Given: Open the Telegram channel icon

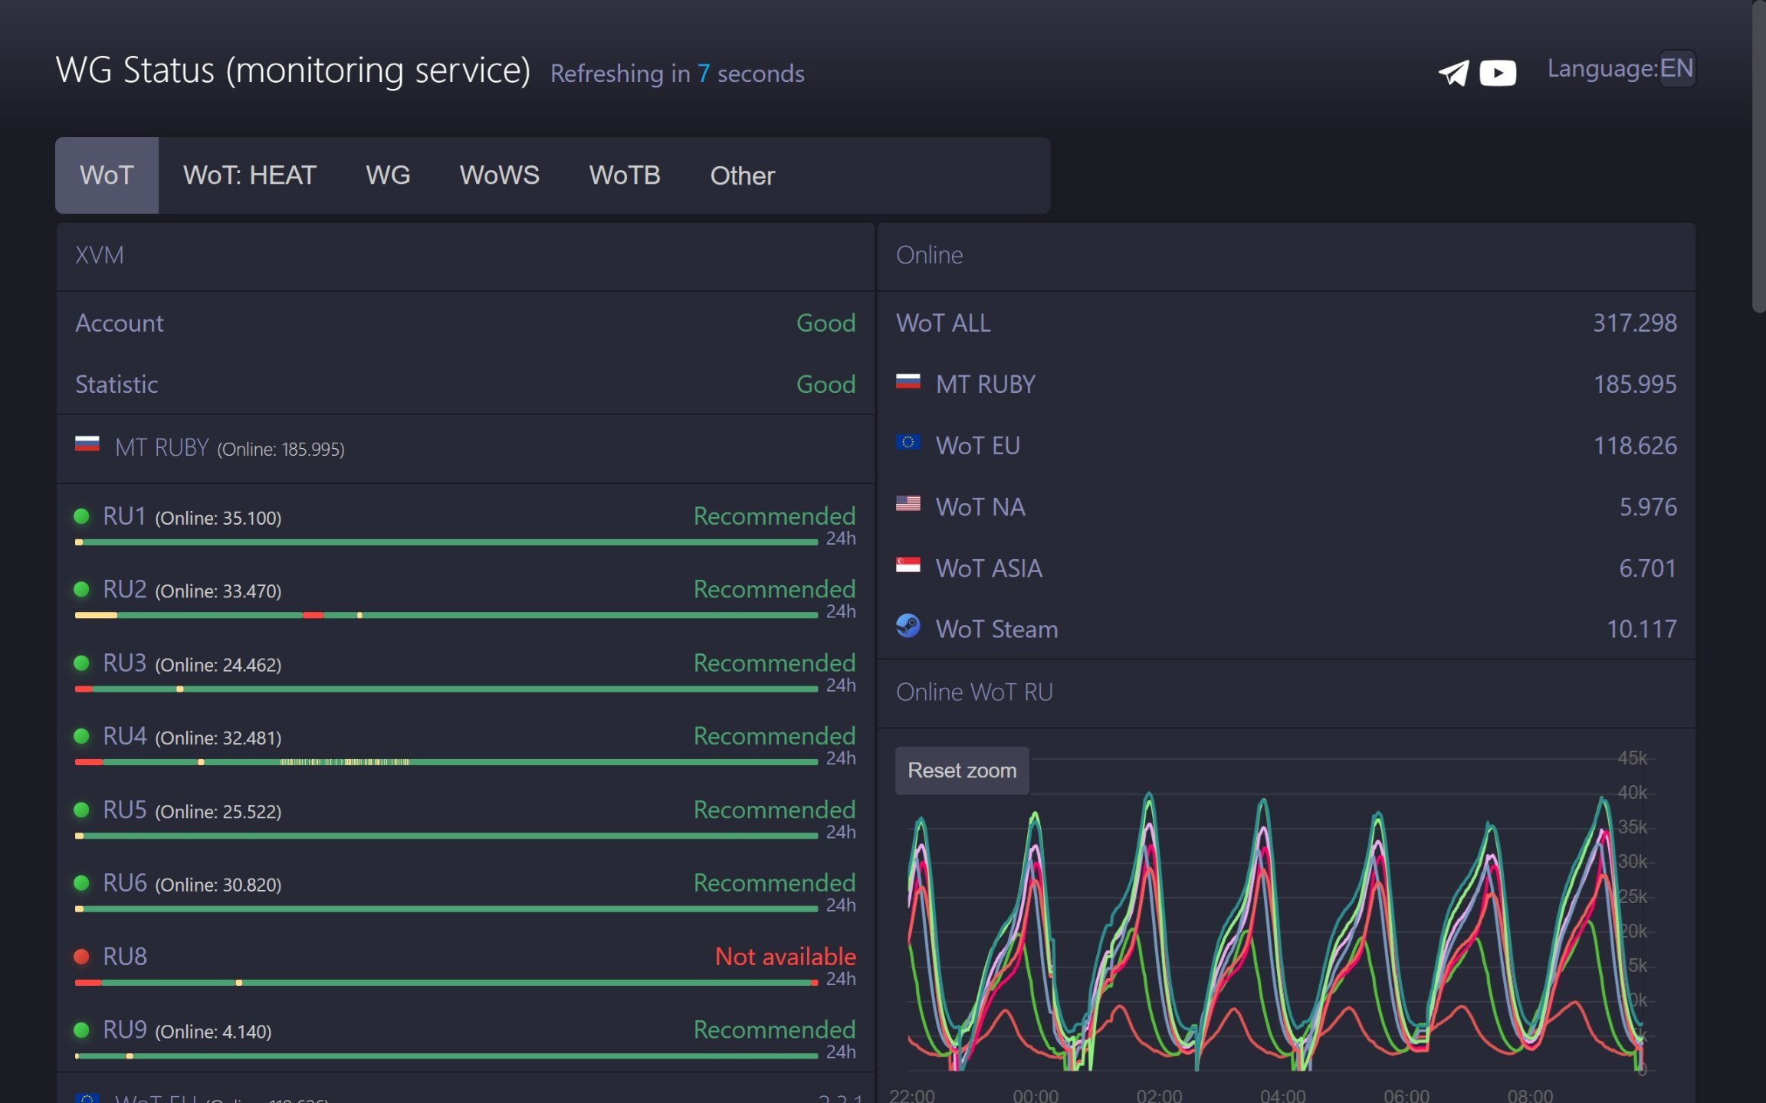Looking at the screenshot, I should (1453, 73).
